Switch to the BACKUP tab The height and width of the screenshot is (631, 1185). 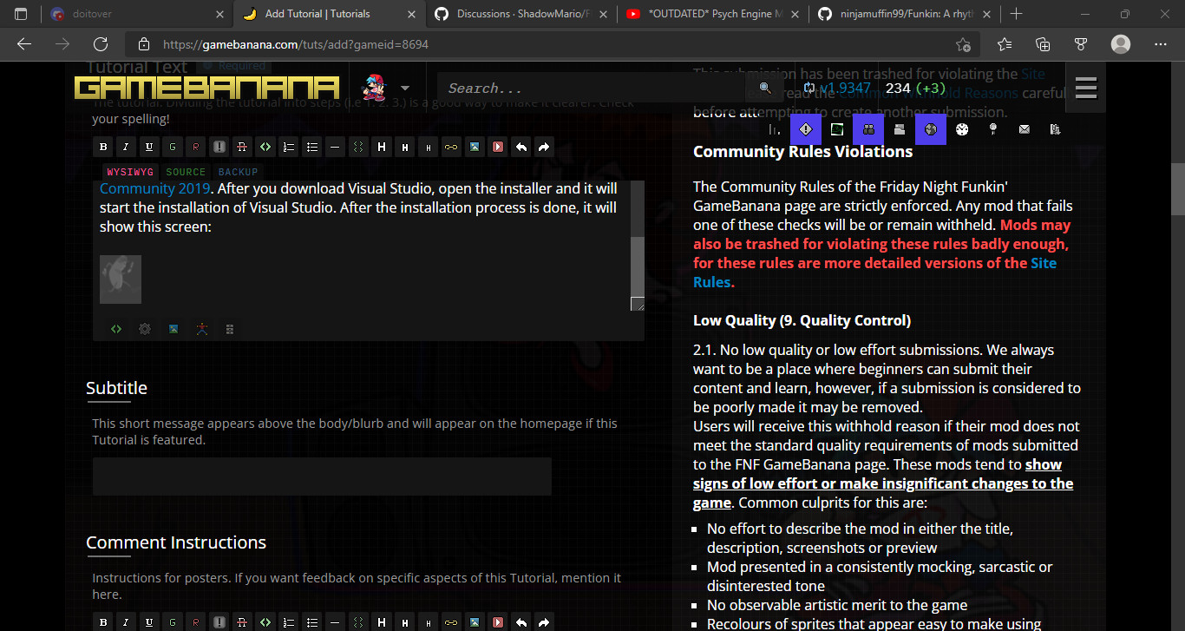(237, 171)
